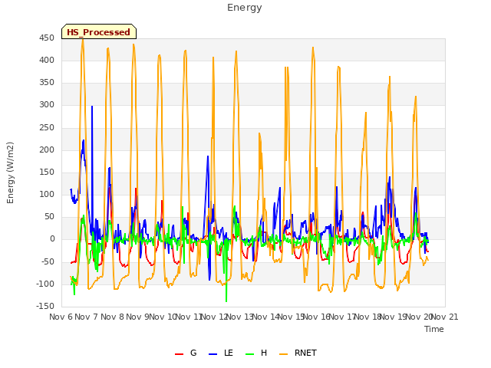Click the Nov 13 x-axis date label
The image size is (491, 368).
pyautogui.click(x=239, y=317)
